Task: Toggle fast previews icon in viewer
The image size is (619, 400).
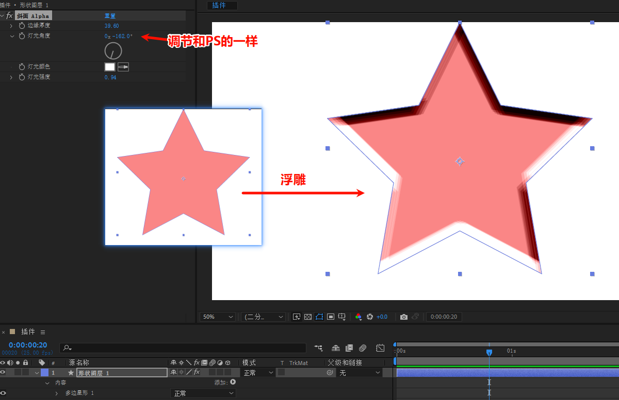Action: pyautogui.click(x=297, y=317)
